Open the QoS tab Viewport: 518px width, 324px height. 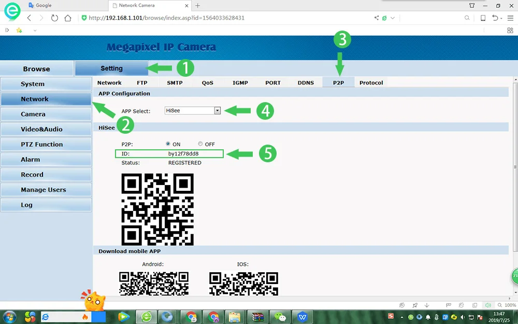point(208,82)
